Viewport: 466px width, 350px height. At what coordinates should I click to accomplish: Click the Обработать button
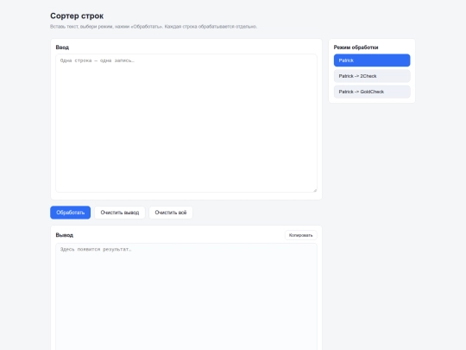(x=71, y=213)
